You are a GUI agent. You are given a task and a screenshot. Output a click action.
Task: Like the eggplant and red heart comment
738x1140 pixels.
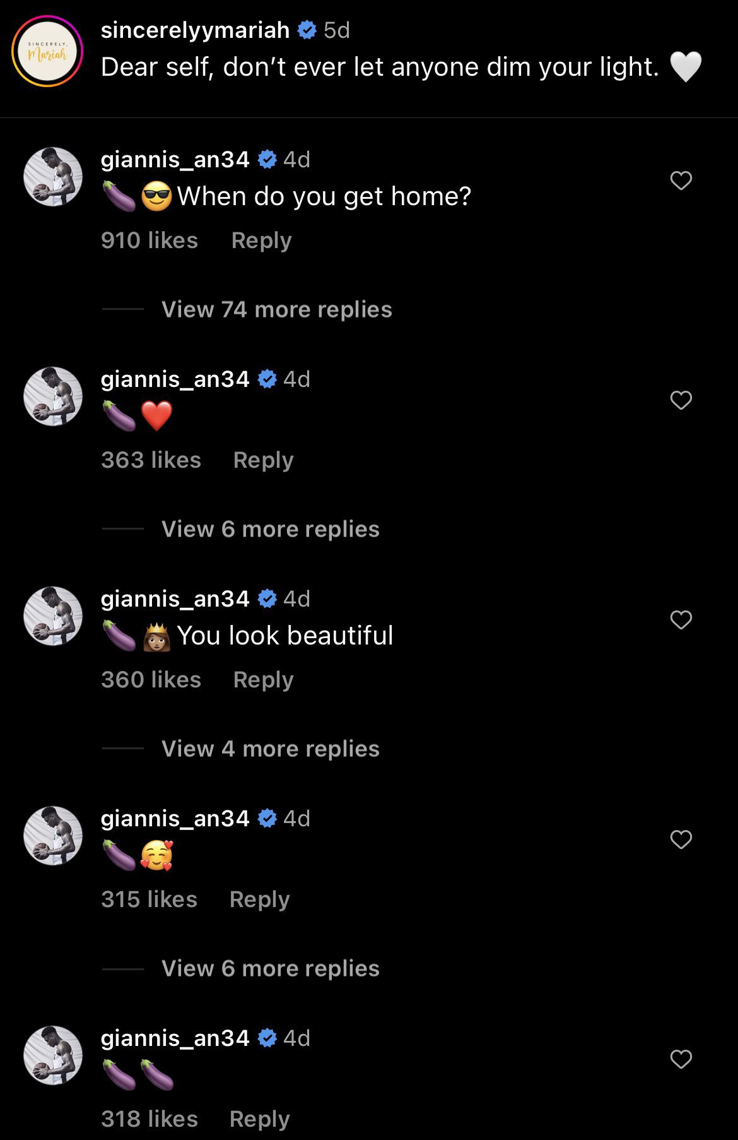point(681,400)
